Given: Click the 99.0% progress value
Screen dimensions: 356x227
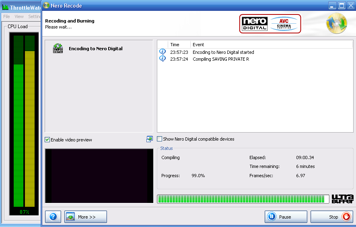Looking at the screenshot, I should click(x=198, y=176).
